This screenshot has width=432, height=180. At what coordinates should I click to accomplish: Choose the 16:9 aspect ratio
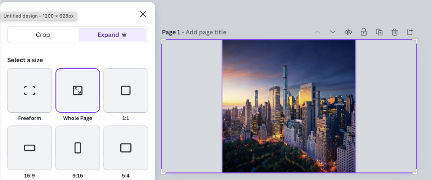pyautogui.click(x=30, y=148)
